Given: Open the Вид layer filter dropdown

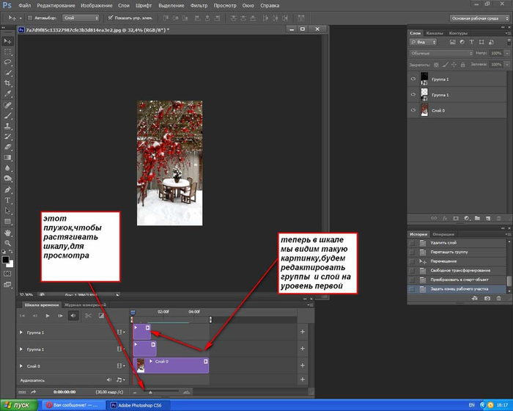Looking at the screenshot, I should 423,42.
